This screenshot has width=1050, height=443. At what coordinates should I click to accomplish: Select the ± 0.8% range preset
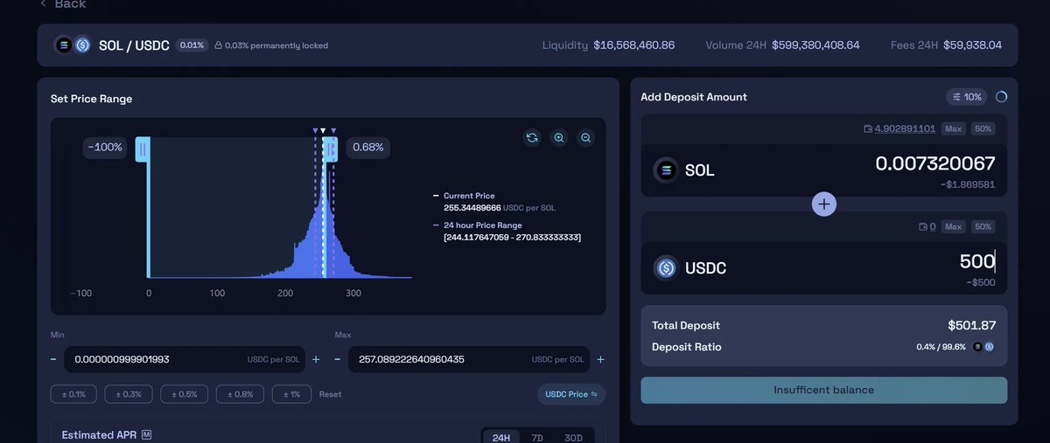(240, 394)
